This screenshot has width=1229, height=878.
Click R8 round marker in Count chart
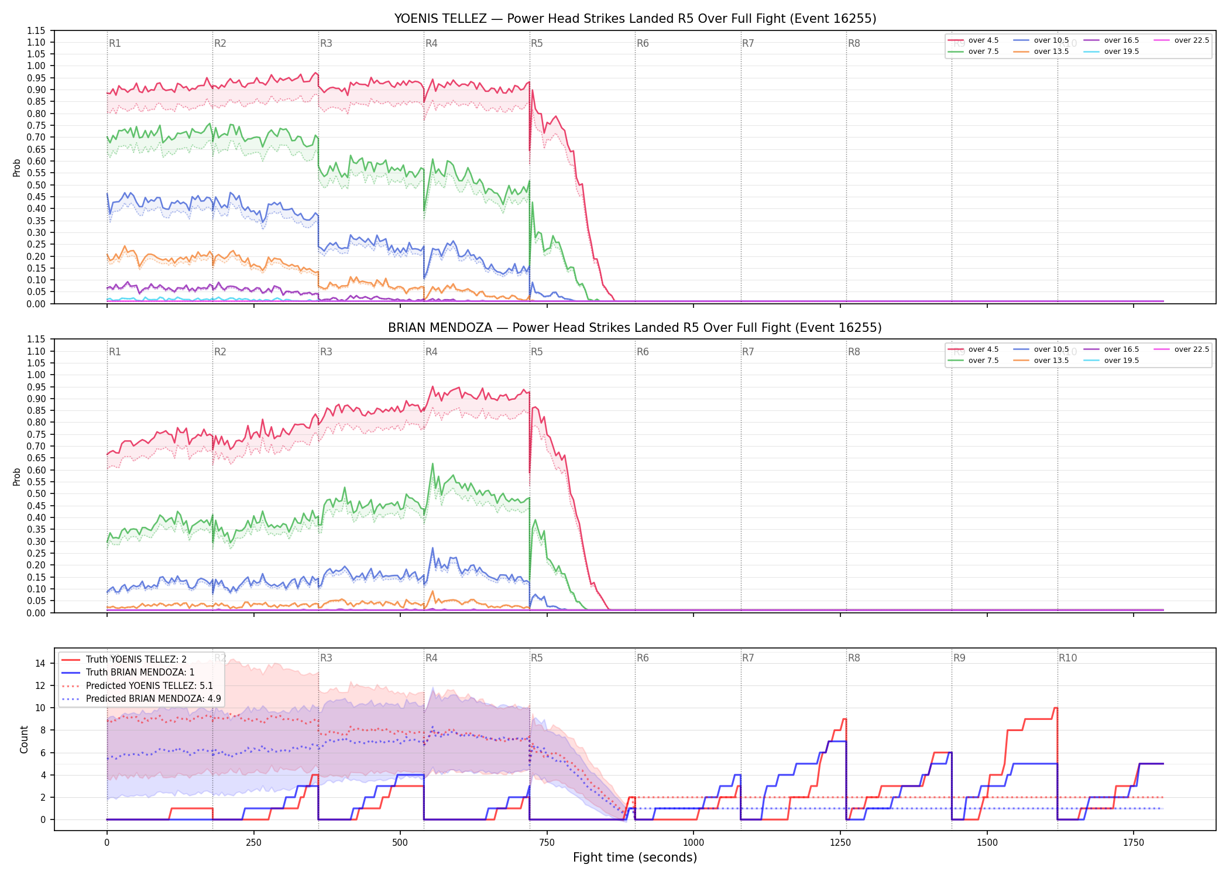pos(854,658)
